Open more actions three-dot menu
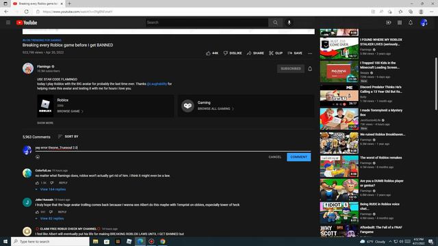Viewport: 438px width, 246px height. pyautogui.click(x=310, y=53)
